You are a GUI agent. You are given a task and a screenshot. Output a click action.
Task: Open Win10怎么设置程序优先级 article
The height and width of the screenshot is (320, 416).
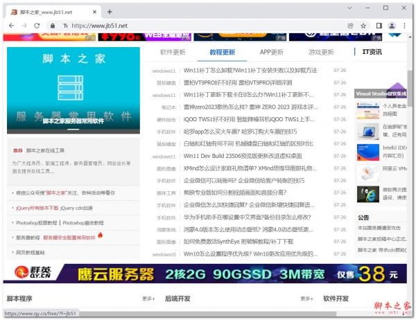point(250,254)
